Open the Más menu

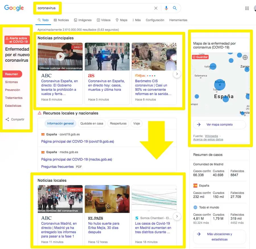pos(137,20)
